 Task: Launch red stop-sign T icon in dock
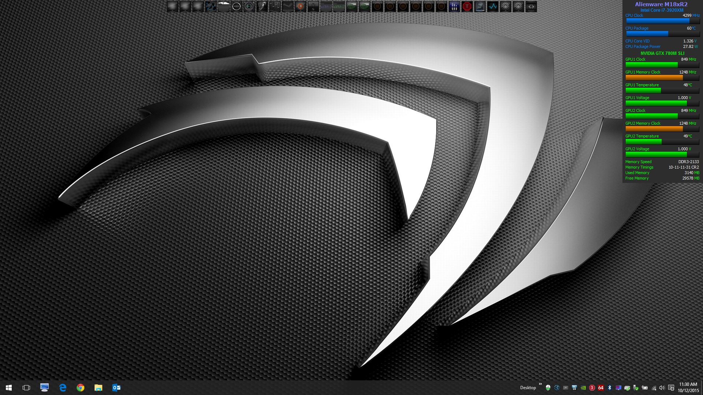point(467,6)
